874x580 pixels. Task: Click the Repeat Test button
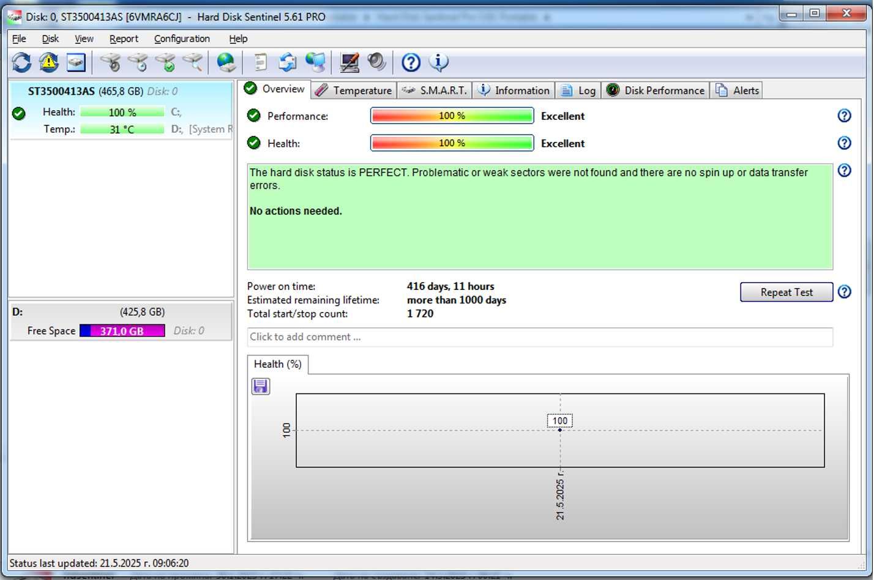[786, 292]
